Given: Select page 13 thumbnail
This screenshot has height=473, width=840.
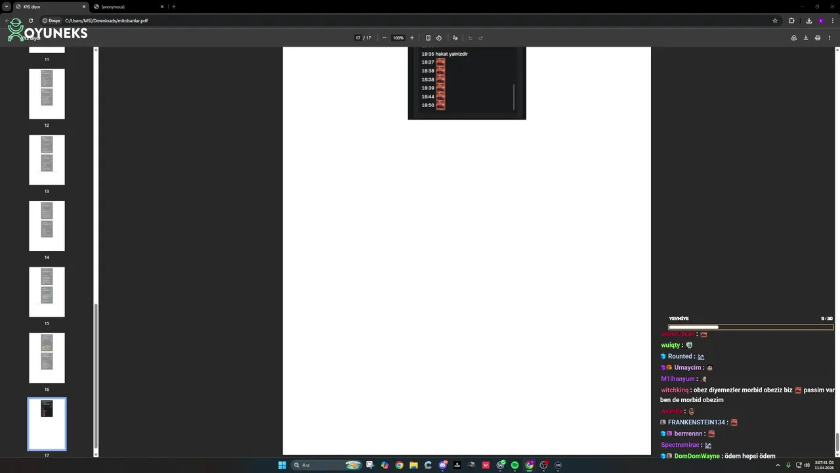Looking at the screenshot, I should [47, 160].
